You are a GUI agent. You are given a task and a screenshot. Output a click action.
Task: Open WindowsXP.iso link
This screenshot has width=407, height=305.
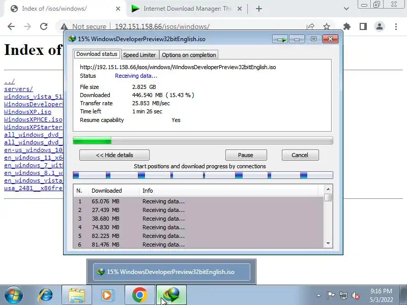(x=27, y=112)
